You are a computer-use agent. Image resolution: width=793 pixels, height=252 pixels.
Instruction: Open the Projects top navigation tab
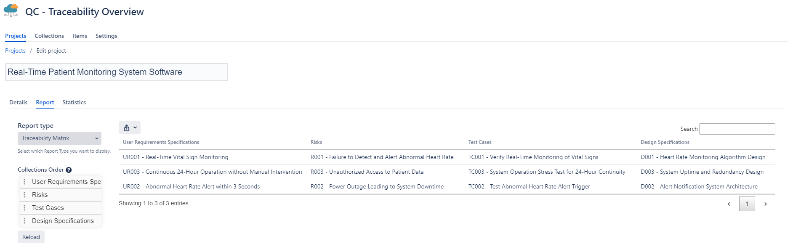point(16,36)
